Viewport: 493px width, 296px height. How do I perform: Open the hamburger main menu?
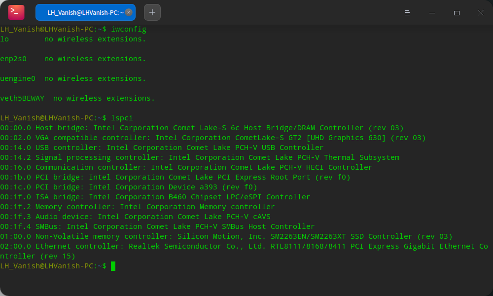(407, 12)
